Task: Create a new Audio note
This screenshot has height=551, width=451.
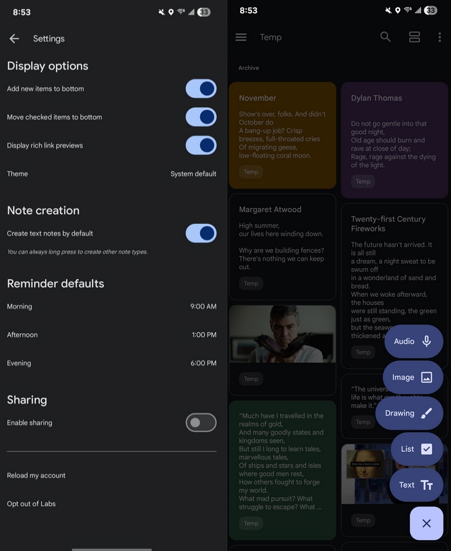Action: pyautogui.click(x=414, y=341)
